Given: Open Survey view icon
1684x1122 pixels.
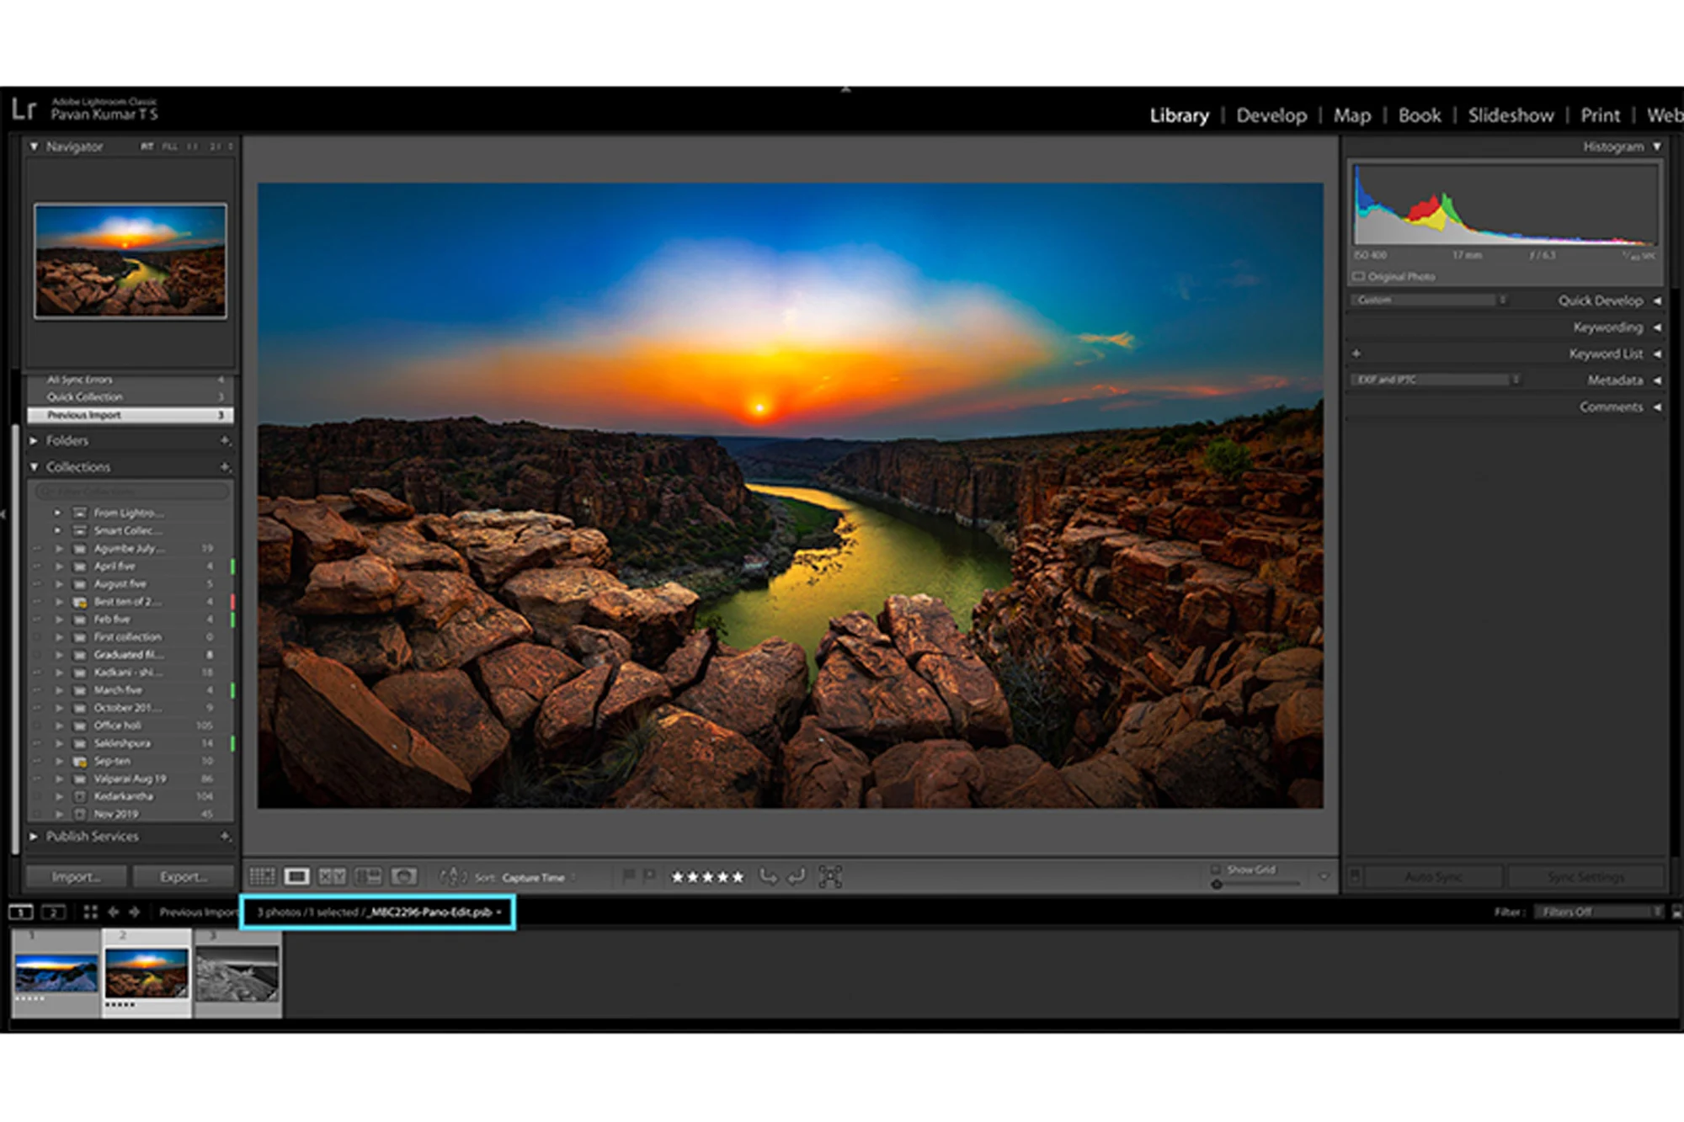Looking at the screenshot, I should click(x=368, y=876).
